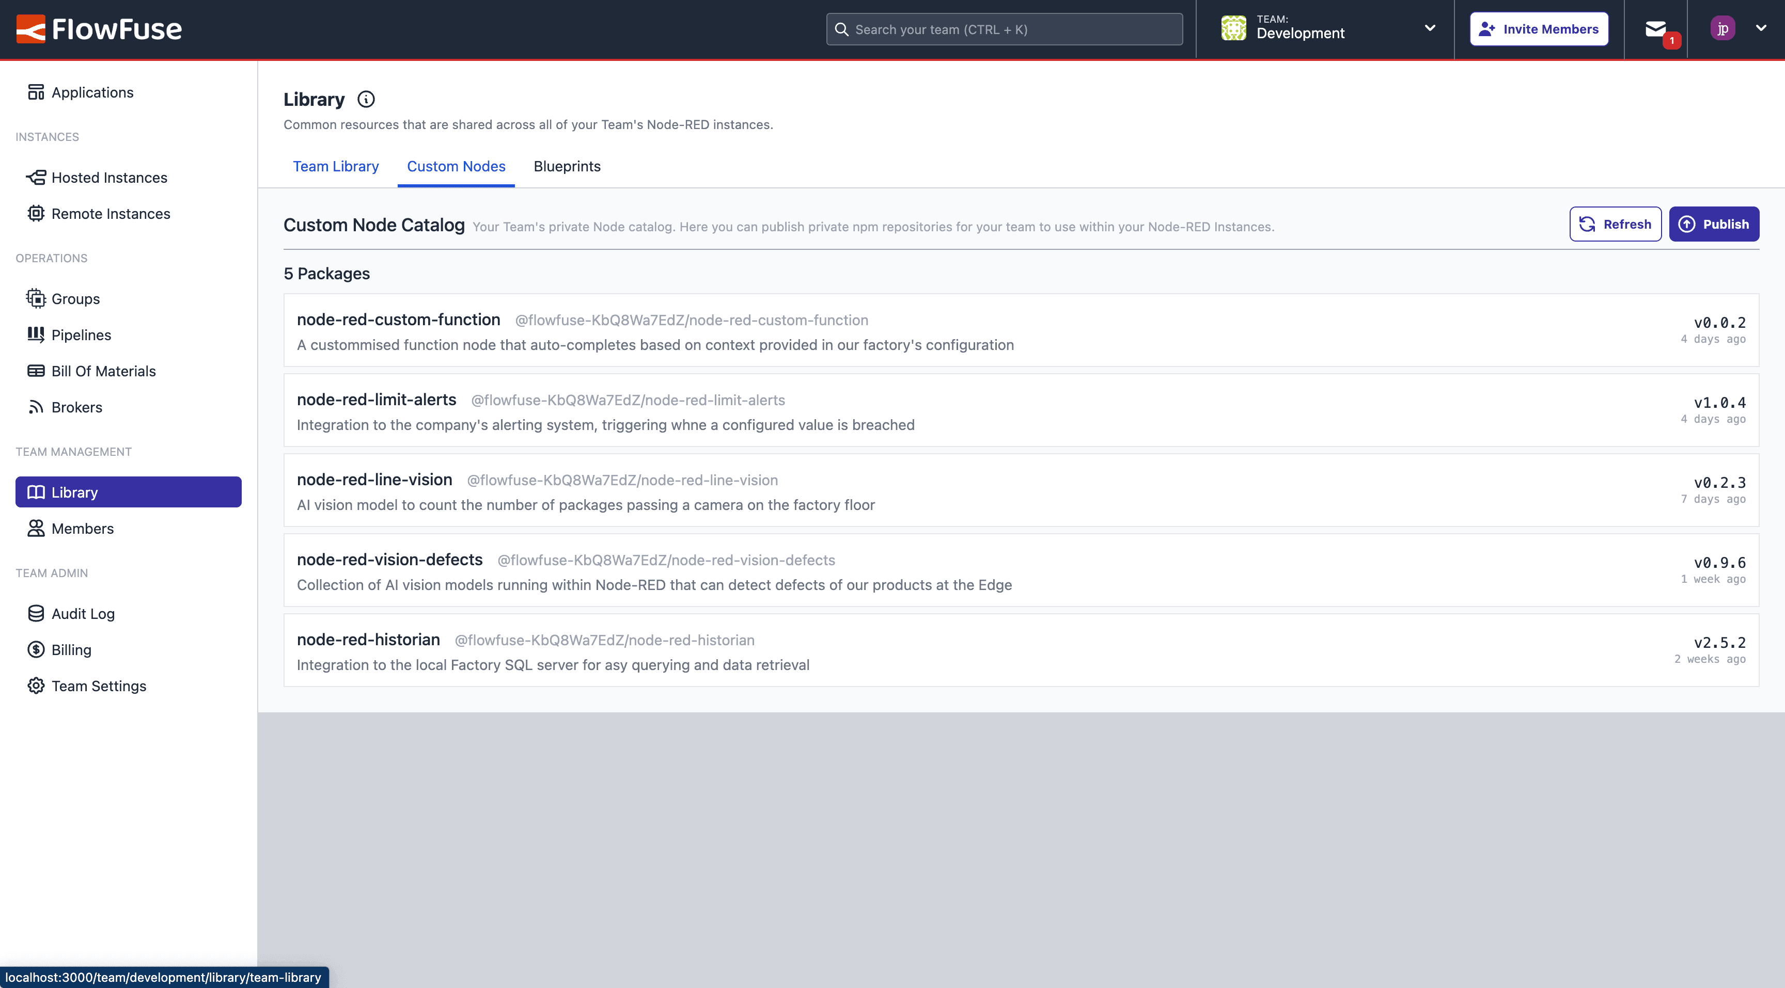The width and height of the screenshot is (1785, 988).
Task: View the Bill Of Materials page
Action: point(103,371)
